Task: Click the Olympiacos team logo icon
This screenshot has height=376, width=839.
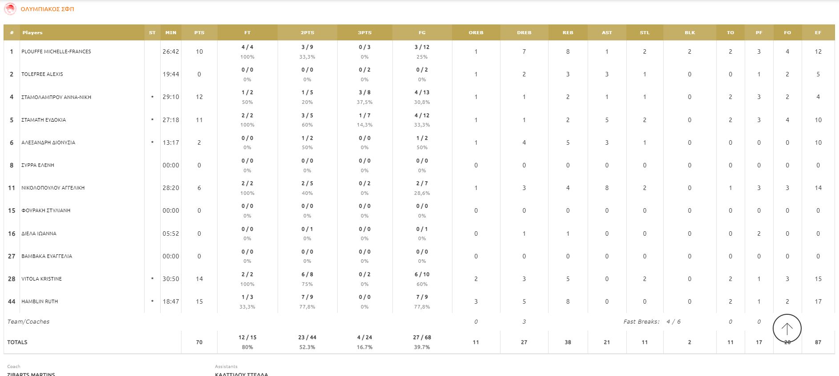Action: pyautogui.click(x=10, y=9)
